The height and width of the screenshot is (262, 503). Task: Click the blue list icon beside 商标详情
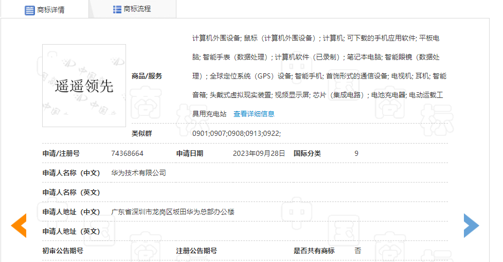point(29,10)
